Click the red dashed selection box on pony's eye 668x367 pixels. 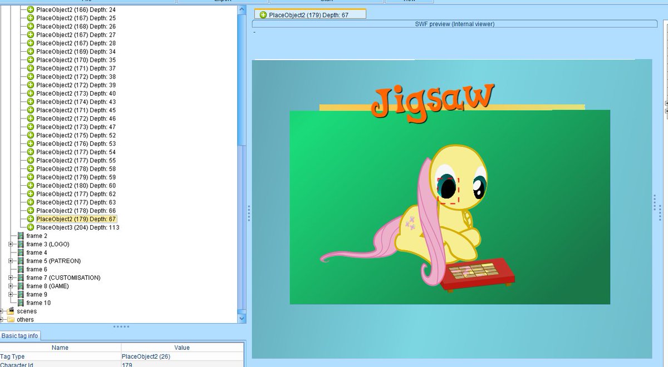point(449,191)
